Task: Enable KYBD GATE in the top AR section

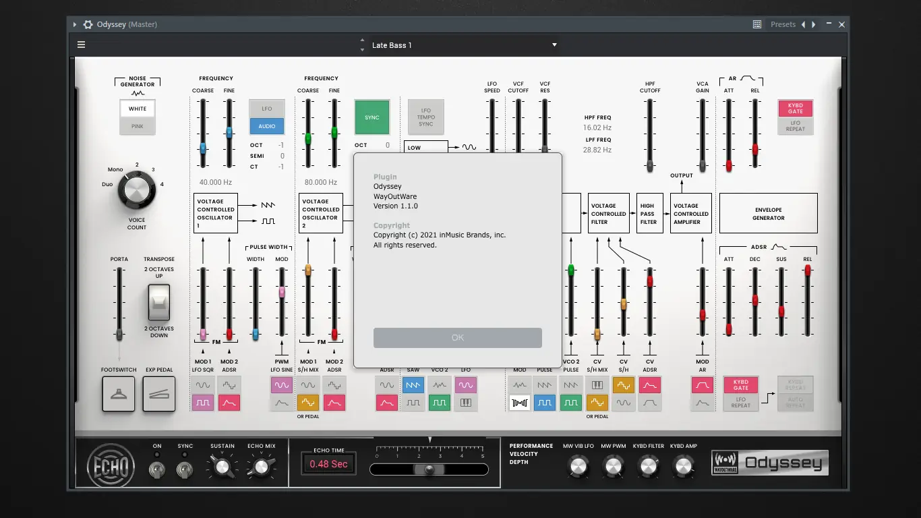Action: click(x=796, y=109)
